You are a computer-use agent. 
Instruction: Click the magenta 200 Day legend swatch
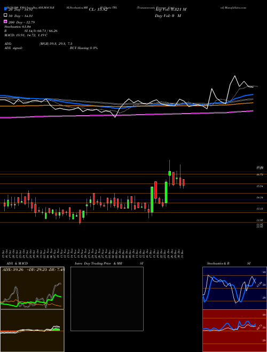point(5,21)
